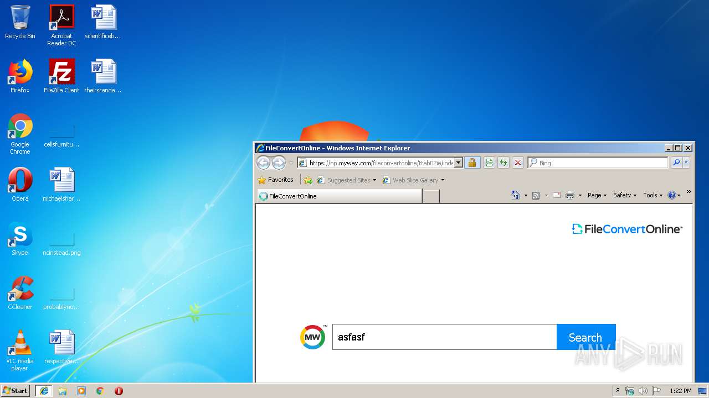The image size is (709, 398).
Task: Select ncinstead.png desktop file
Action: click(x=61, y=244)
